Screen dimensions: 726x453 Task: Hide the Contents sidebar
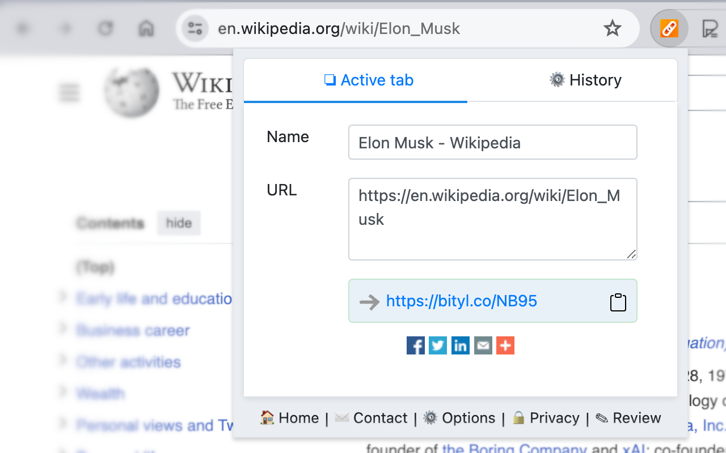tap(179, 223)
